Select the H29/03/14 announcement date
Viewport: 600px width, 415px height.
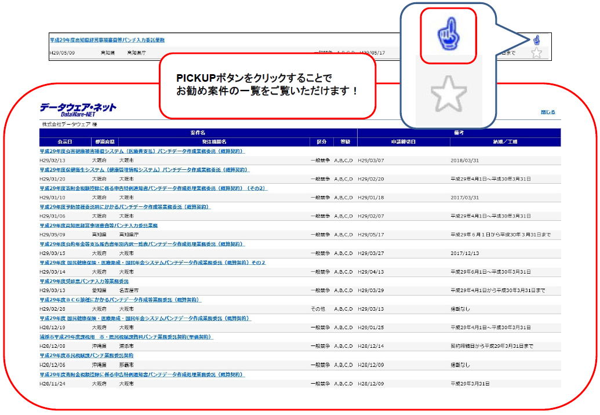(x=52, y=272)
